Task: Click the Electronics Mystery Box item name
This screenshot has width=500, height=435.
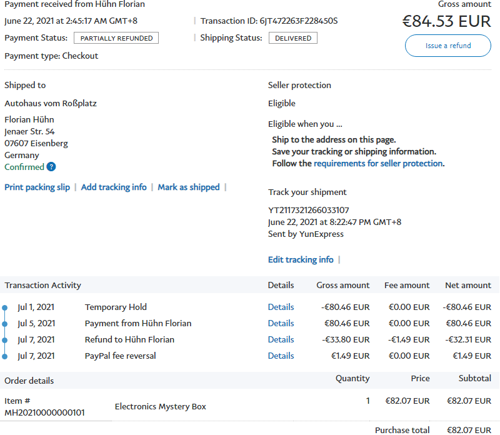Action: click(x=160, y=406)
